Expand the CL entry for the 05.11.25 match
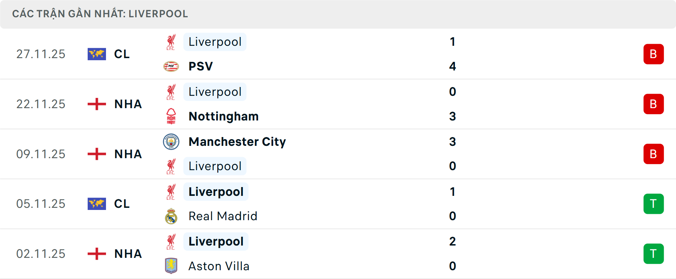676x279 pixels. point(121,204)
